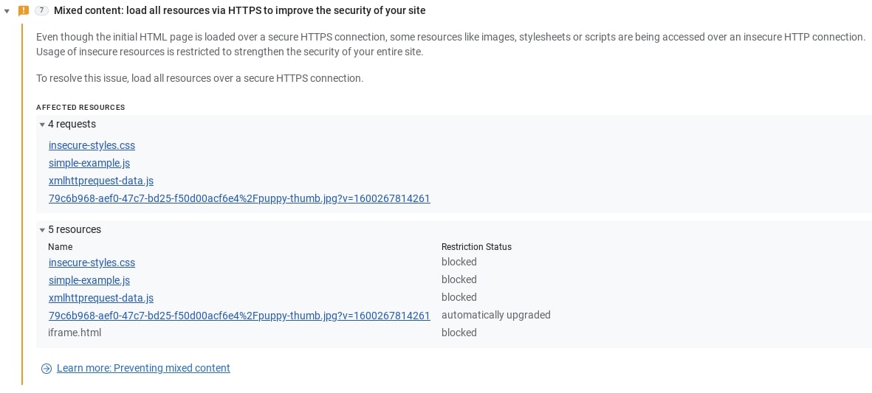The width and height of the screenshot is (872, 393).
Task: Click the Name column header
Action: (61, 247)
